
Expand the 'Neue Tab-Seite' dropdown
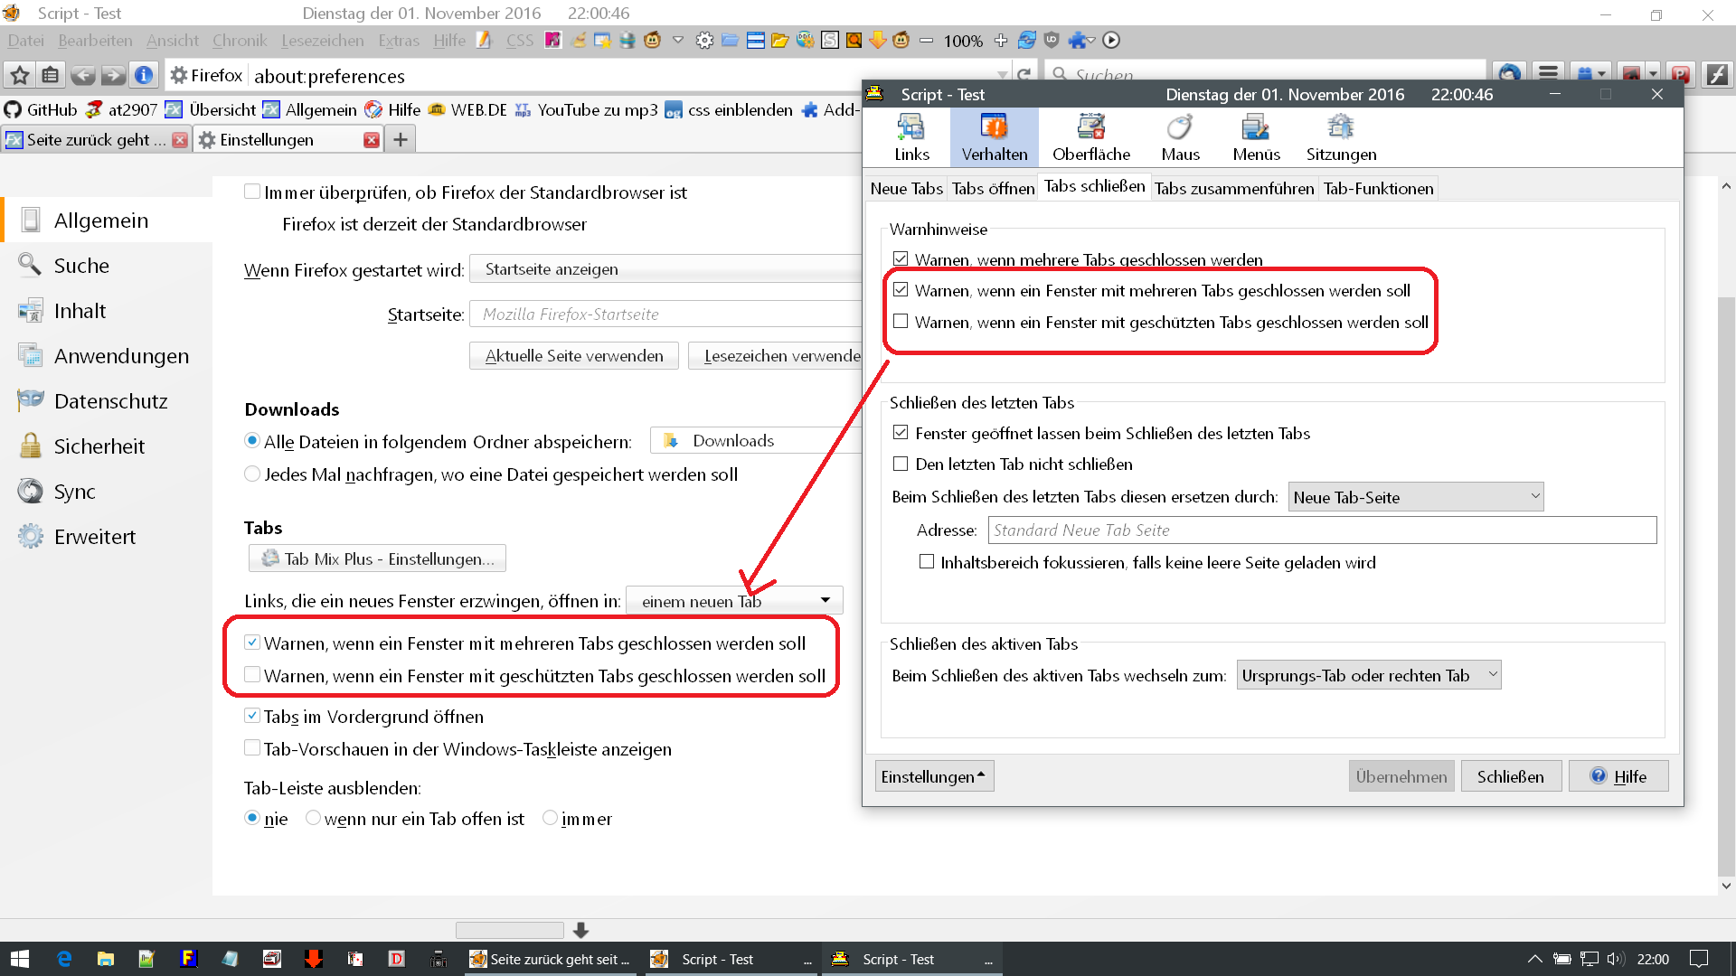1415,497
